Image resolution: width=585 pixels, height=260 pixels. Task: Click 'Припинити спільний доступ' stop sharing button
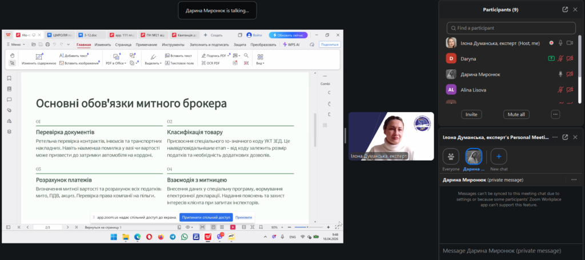point(206,218)
